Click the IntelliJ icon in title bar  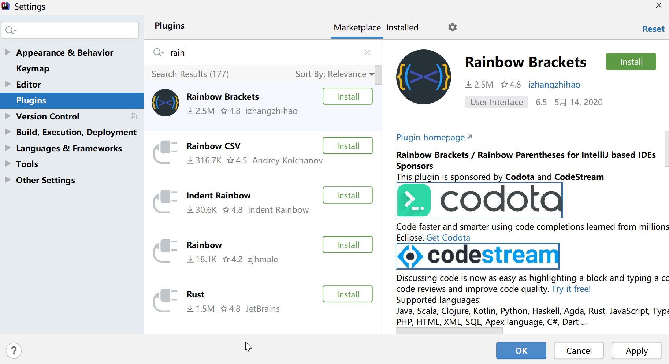(x=5, y=6)
